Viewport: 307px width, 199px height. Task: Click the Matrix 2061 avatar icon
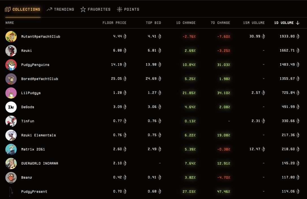point(11,149)
